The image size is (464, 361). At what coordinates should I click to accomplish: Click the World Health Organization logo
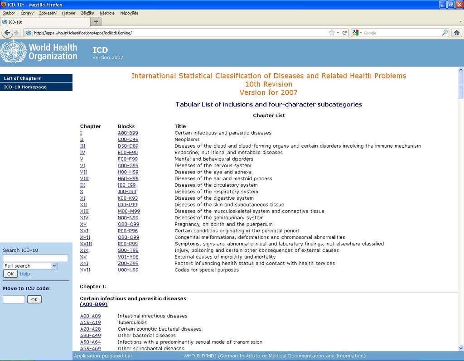tap(39, 52)
